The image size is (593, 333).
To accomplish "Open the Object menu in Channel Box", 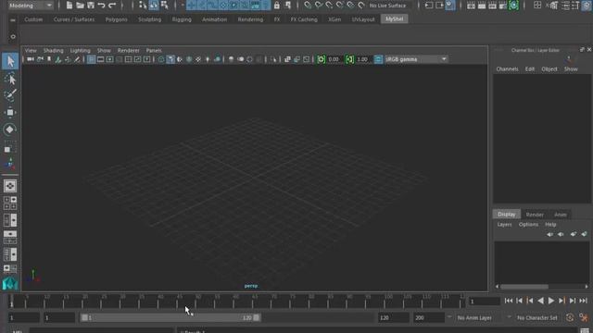I will (549, 69).
